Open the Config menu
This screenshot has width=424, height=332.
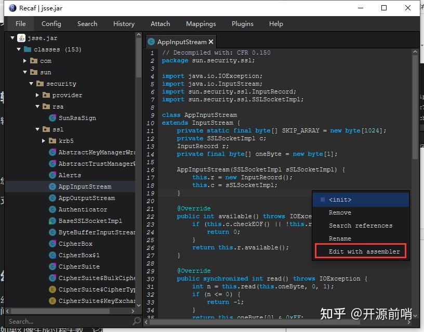(51, 24)
